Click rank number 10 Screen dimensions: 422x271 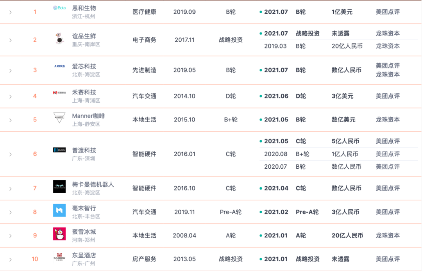click(x=35, y=259)
